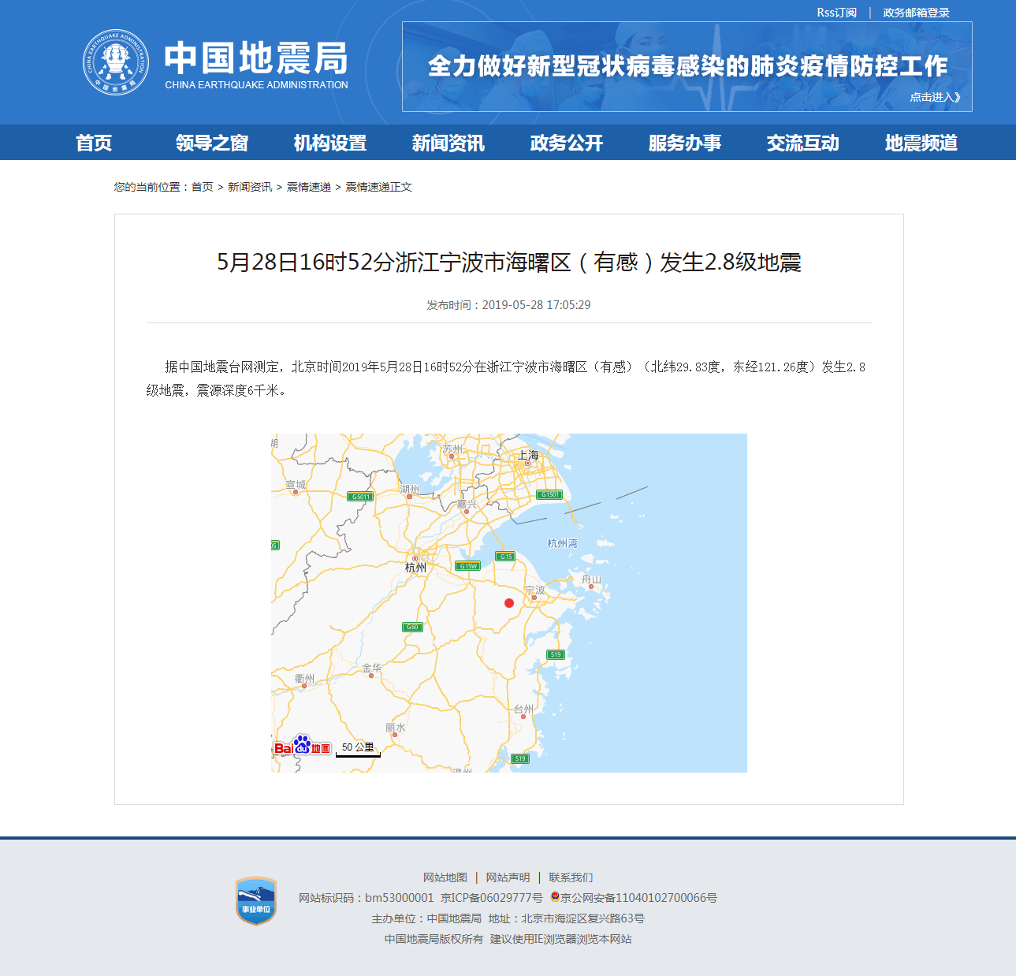Click the Baidu Maps logo on the map

(303, 747)
